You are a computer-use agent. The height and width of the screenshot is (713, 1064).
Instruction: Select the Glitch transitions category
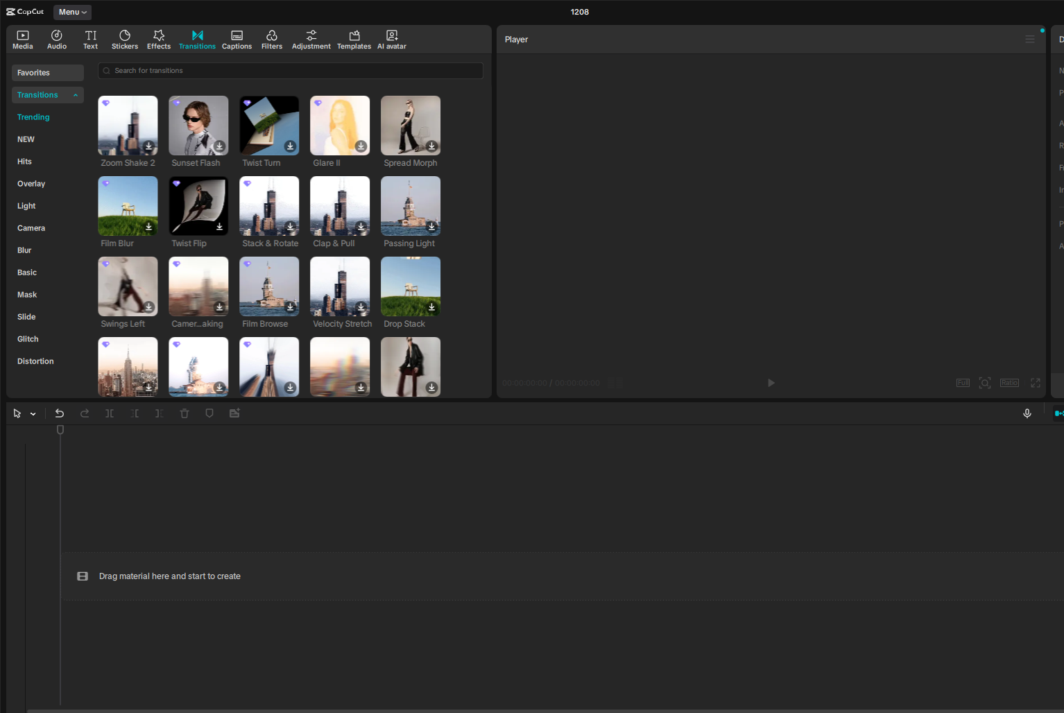tap(28, 338)
